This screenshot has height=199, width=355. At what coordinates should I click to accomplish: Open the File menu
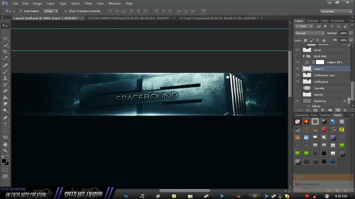(x=16, y=3)
